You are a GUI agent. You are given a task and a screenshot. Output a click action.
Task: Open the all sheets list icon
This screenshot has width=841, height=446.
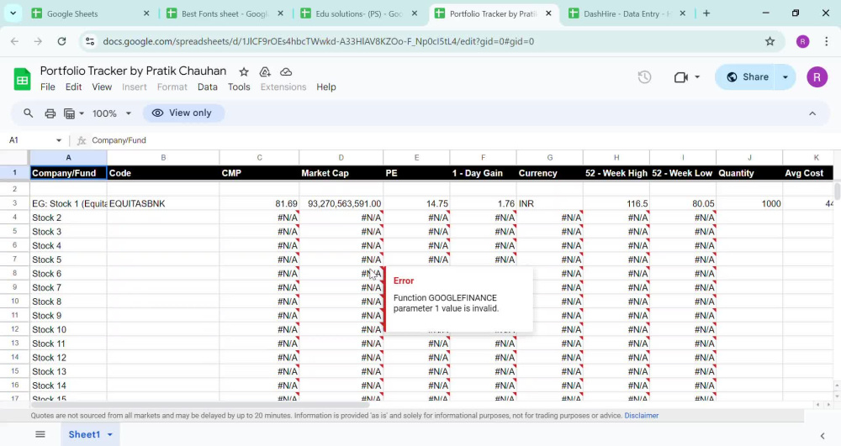pyautogui.click(x=40, y=434)
